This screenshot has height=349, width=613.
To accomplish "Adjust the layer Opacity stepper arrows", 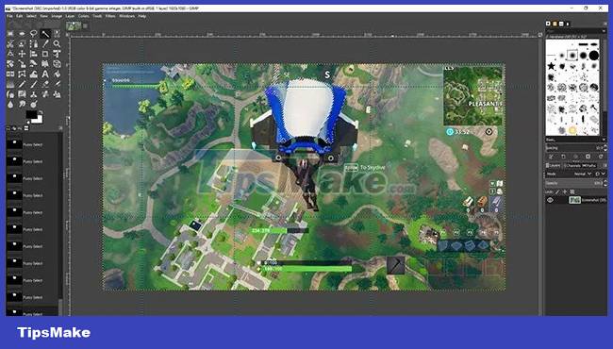I will point(605,183).
